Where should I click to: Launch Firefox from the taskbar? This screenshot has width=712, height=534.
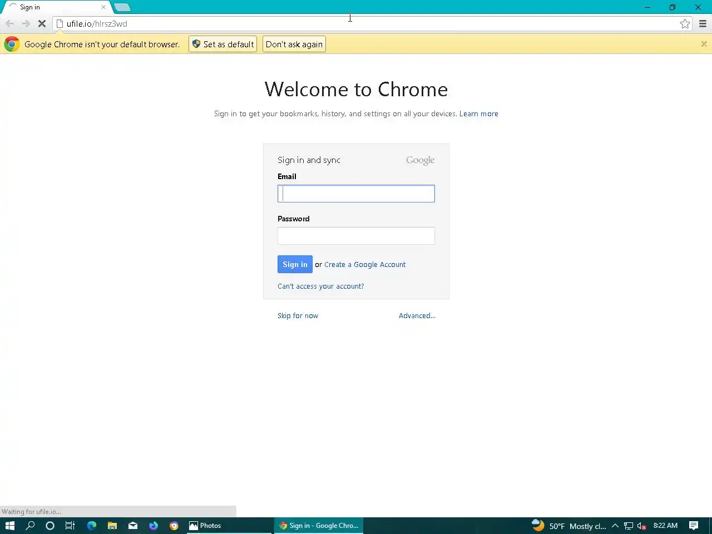pos(154,525)
